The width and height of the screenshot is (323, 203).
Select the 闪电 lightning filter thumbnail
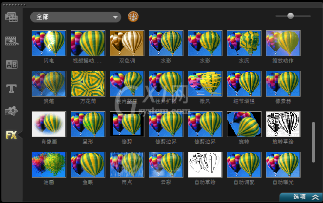(x=49, y=43)
